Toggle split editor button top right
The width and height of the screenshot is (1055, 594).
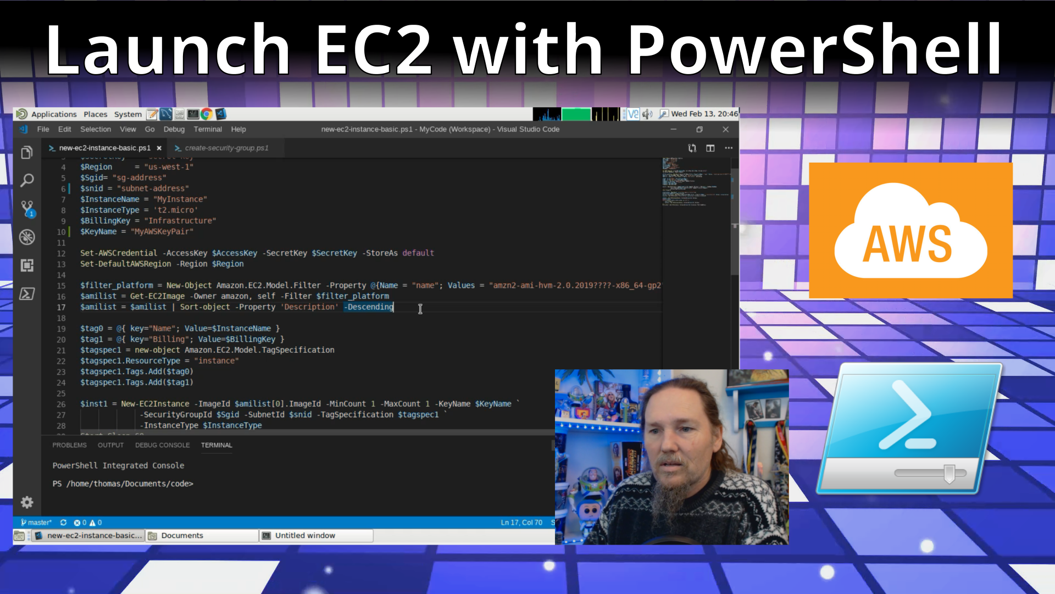(x=710, y=148)
